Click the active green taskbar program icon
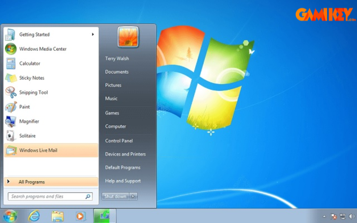 click(105, 216)
